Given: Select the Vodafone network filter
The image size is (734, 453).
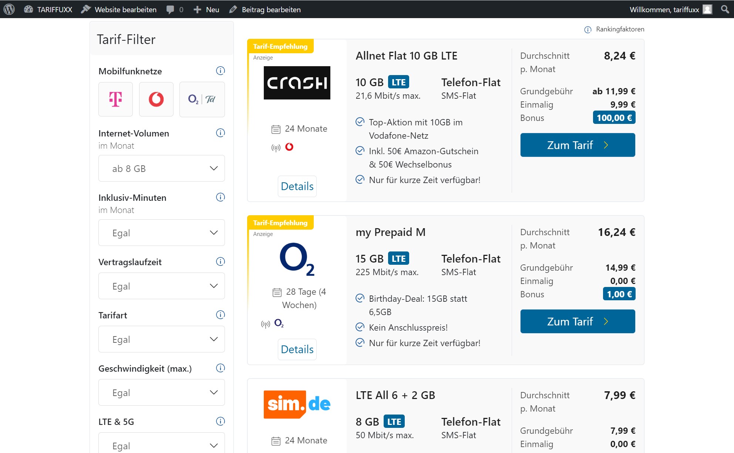Looking at the screenshot, I should pos(156,99).
